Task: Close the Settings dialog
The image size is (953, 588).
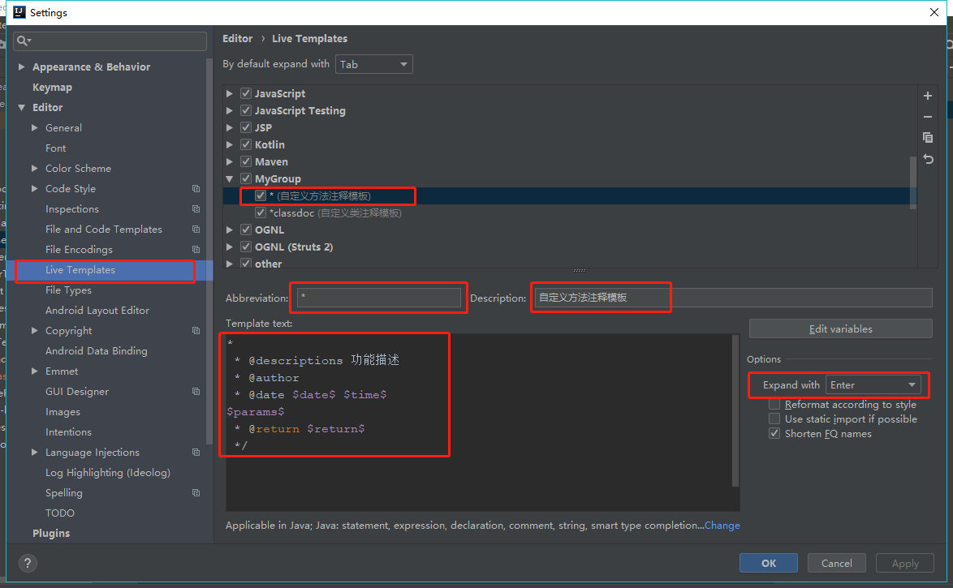Action: click(934, 12)
